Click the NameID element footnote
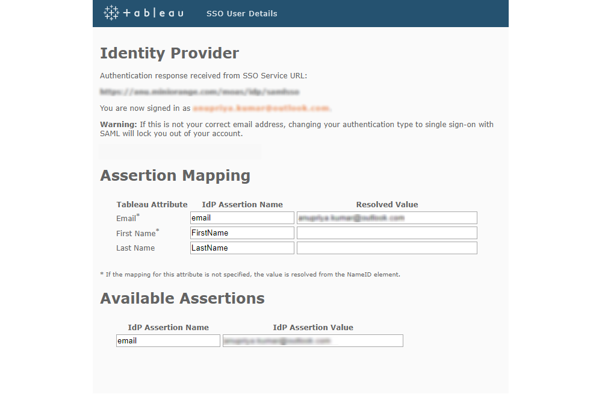Image resolution: width=602 pixels, height=394 pixels. tap(250, 275)
